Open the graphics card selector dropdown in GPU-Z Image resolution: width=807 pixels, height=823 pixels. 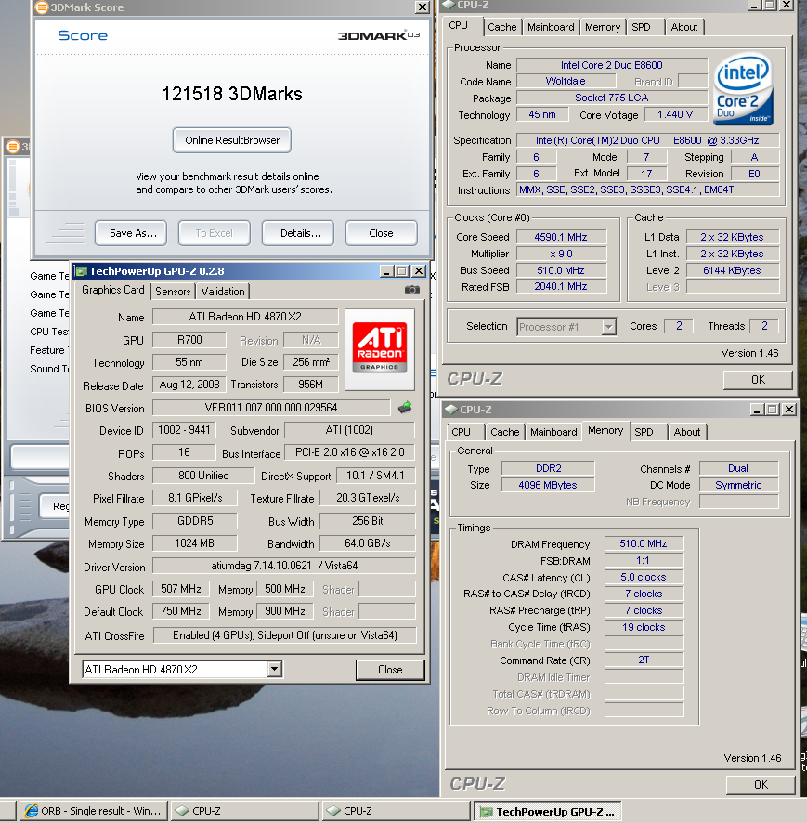tap(274, 669)
